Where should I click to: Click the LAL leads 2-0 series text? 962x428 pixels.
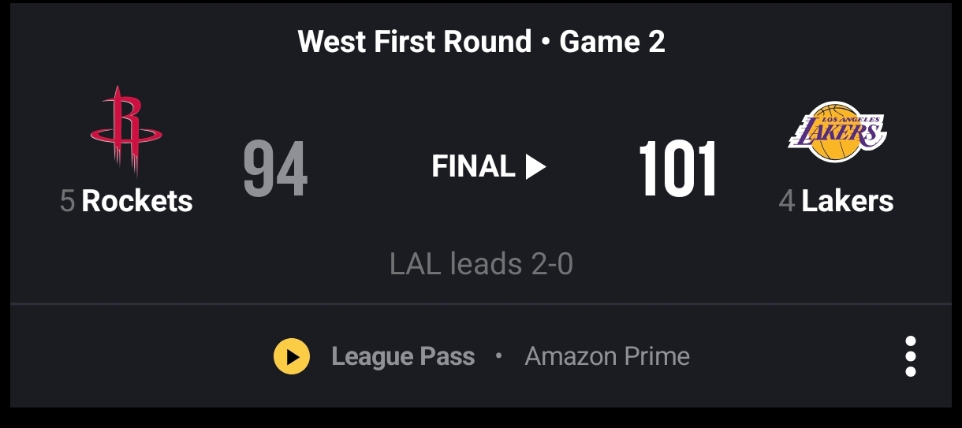click(481, 264)
